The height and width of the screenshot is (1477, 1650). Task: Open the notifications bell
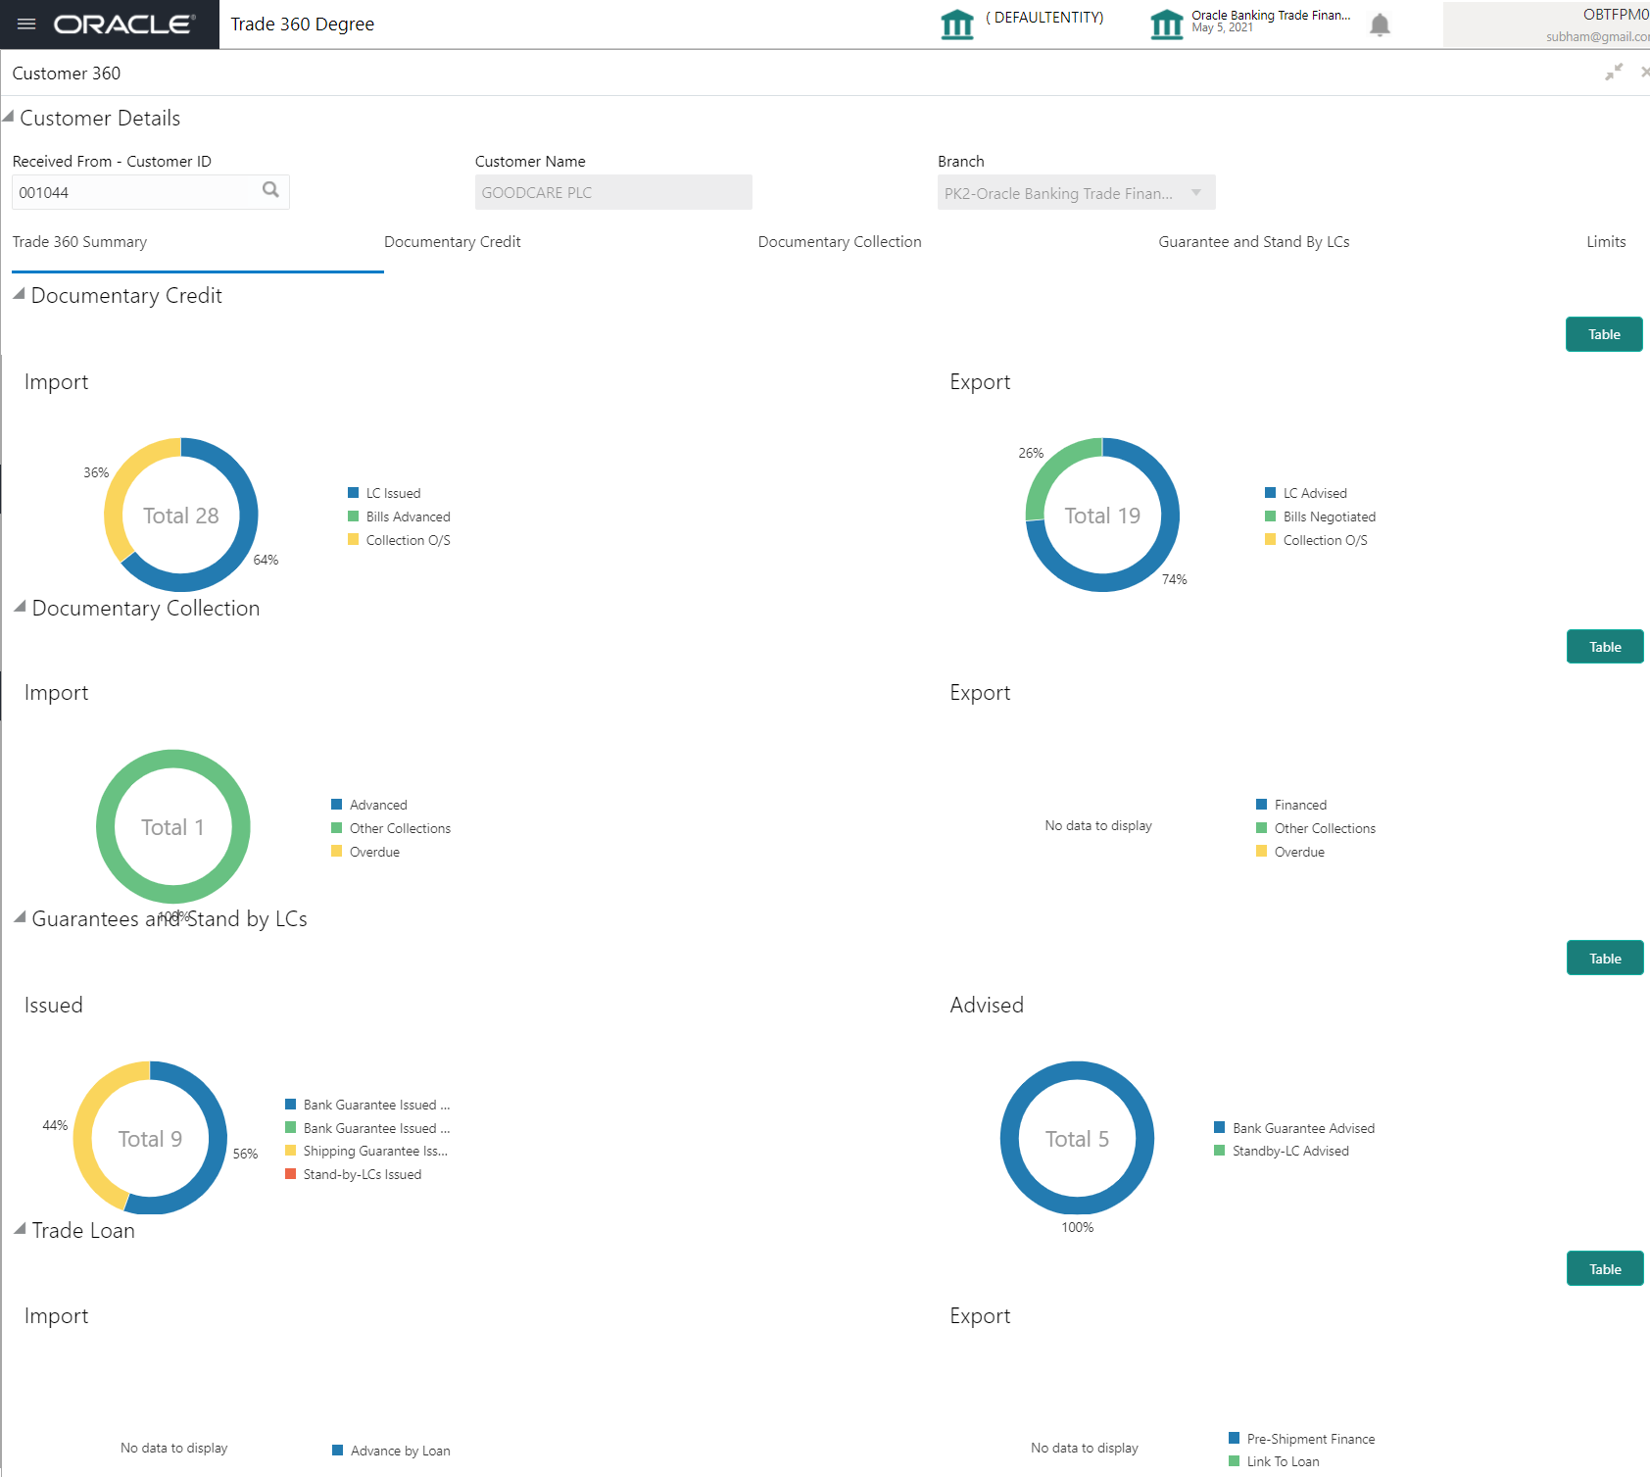1380,25
